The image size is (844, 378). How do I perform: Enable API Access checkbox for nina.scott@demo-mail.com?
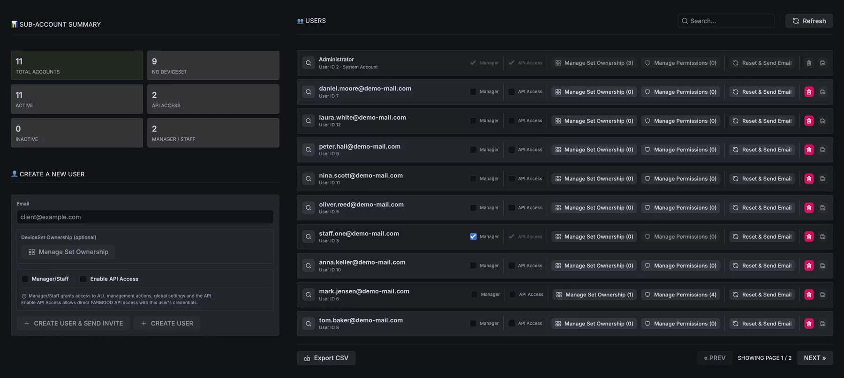512,179
